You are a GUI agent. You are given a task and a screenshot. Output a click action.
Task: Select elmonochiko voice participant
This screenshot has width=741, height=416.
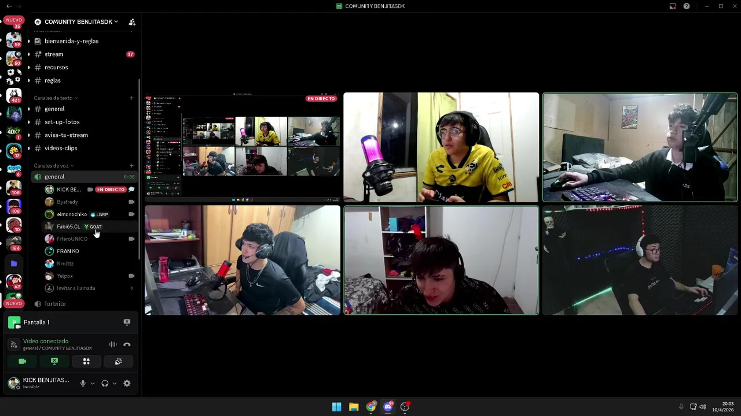click(x=89, y=214)
